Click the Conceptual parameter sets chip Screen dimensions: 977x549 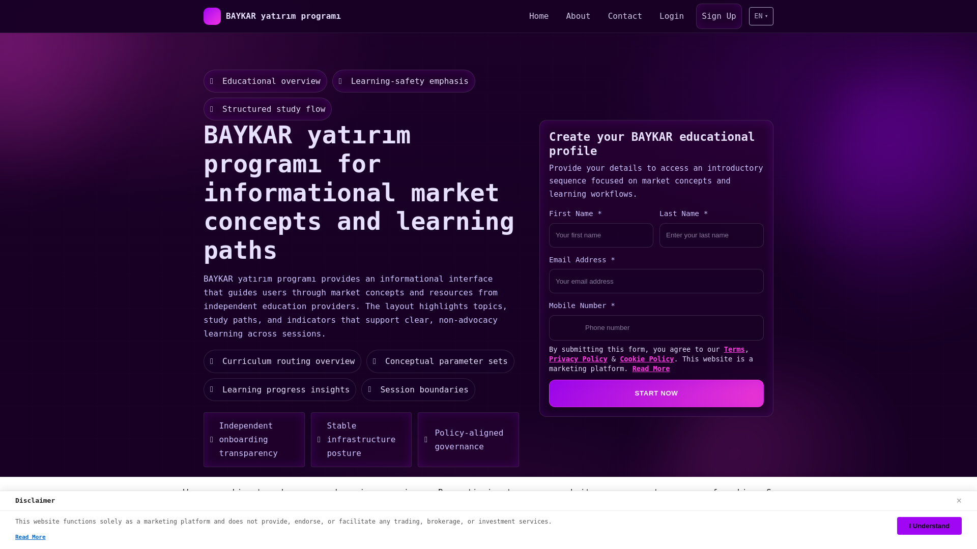point(440,361)
